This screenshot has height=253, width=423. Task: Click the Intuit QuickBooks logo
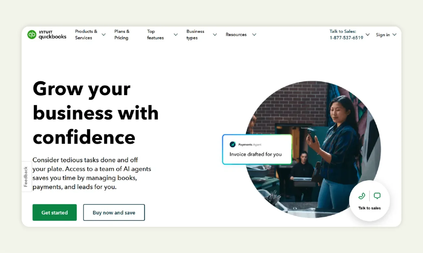click(x=47, y=35)
